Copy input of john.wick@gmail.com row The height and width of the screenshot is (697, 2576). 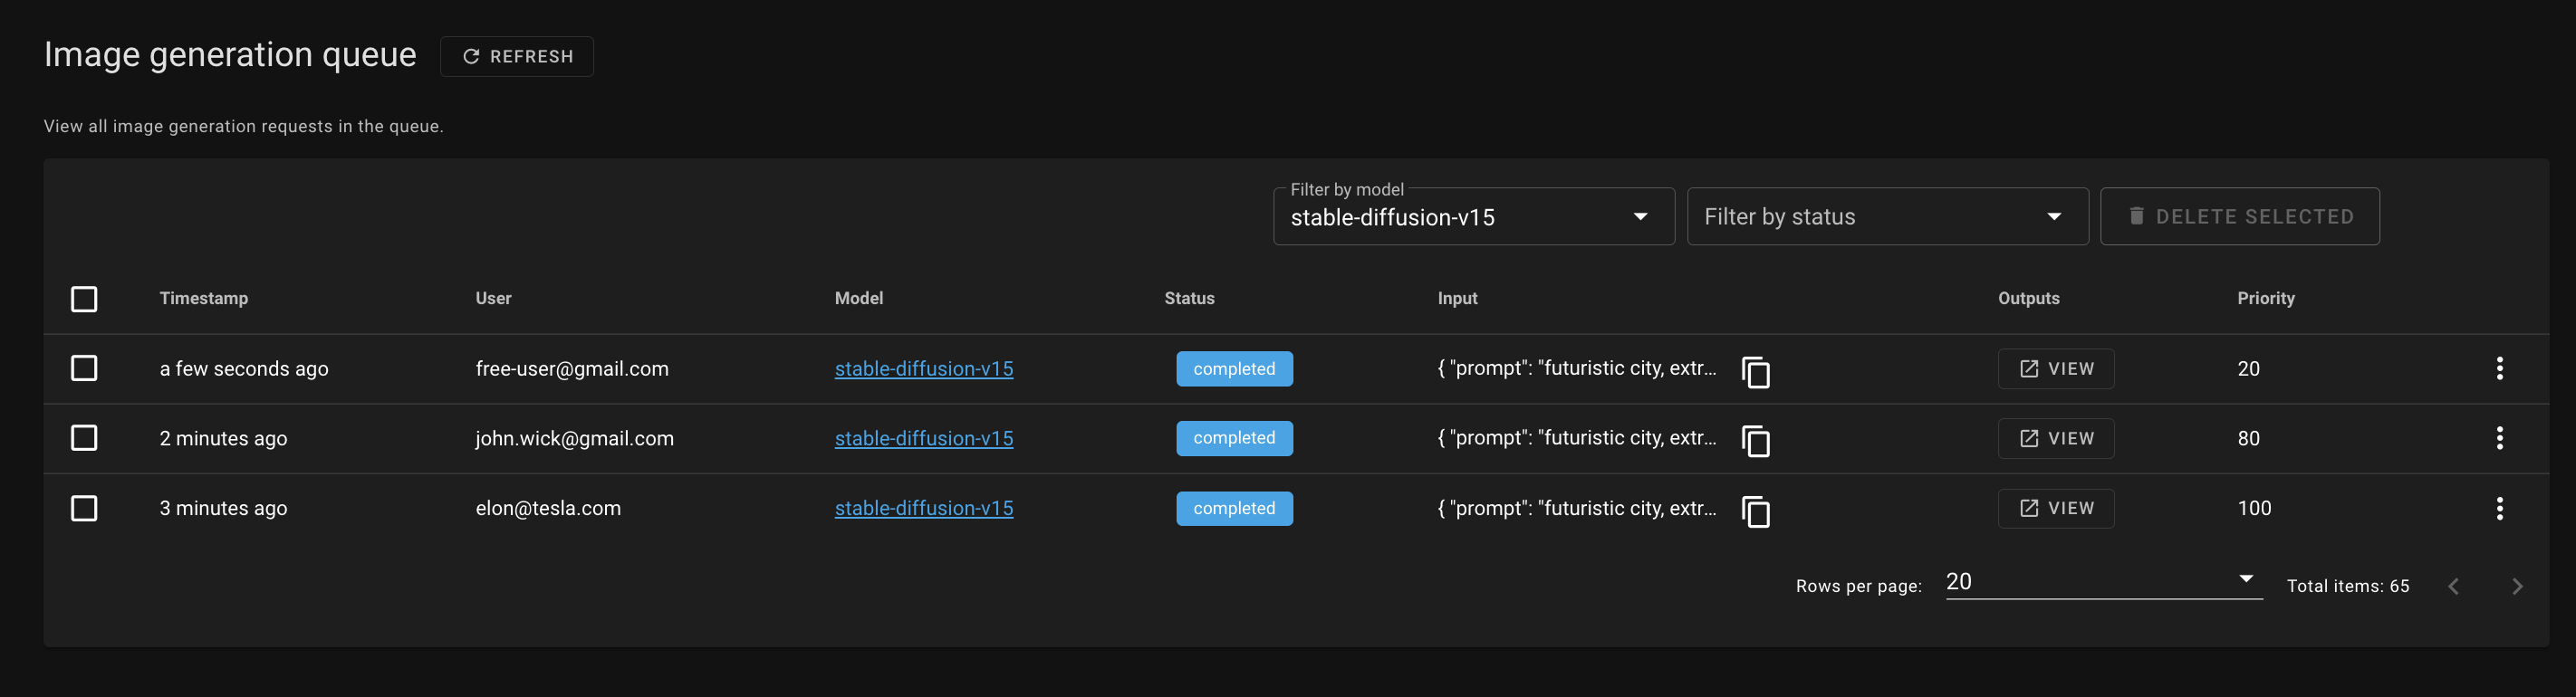tap(1755, 441)
